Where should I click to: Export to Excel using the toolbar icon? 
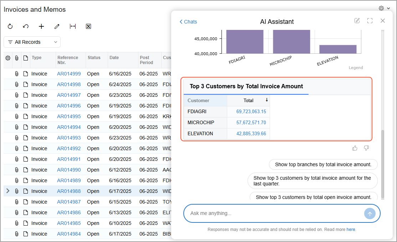[88, 26]
